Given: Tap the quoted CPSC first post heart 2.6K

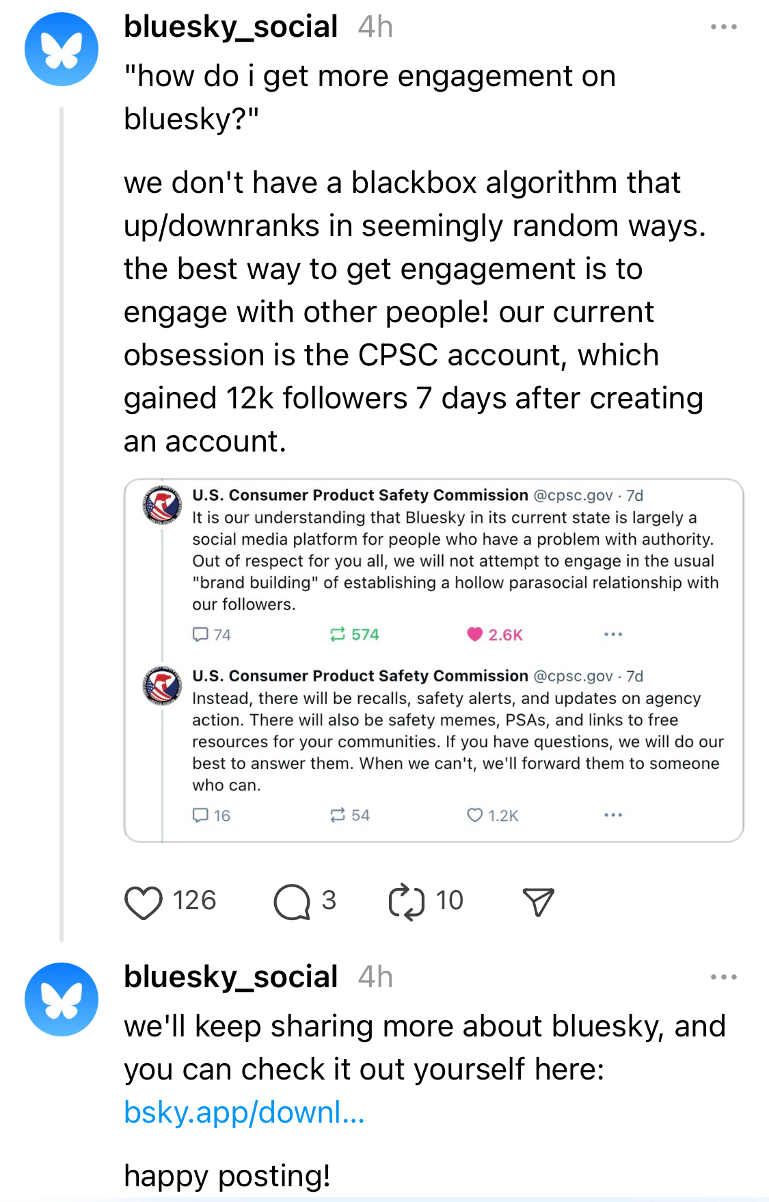Looking at the screenshot, I should click(475, 634).
